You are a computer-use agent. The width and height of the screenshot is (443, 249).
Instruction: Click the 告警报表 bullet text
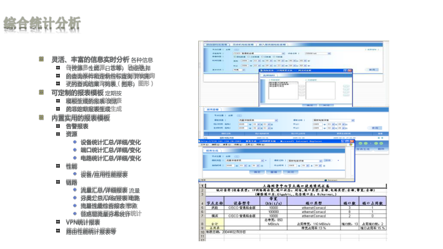point(77,126)
